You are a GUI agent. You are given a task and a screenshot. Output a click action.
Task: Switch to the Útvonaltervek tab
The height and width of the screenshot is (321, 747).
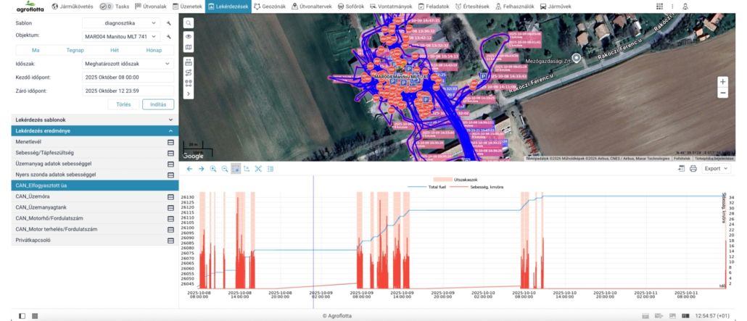pos(312,7)
